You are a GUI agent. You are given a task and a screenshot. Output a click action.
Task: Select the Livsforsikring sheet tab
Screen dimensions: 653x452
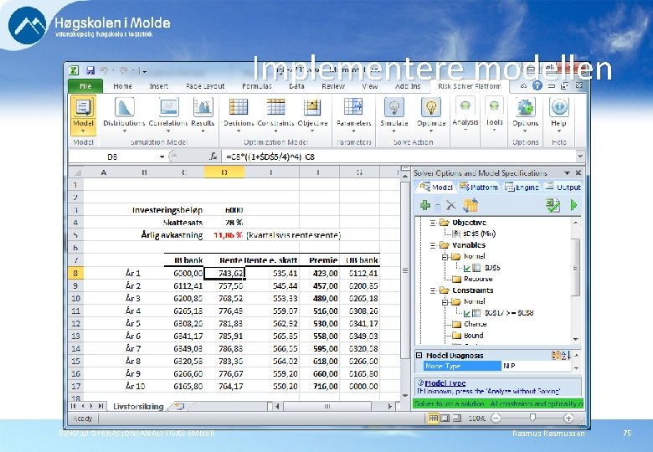point(138,407)
